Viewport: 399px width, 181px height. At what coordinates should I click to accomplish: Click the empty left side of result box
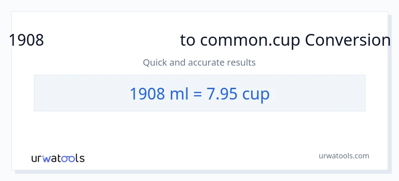77,93
